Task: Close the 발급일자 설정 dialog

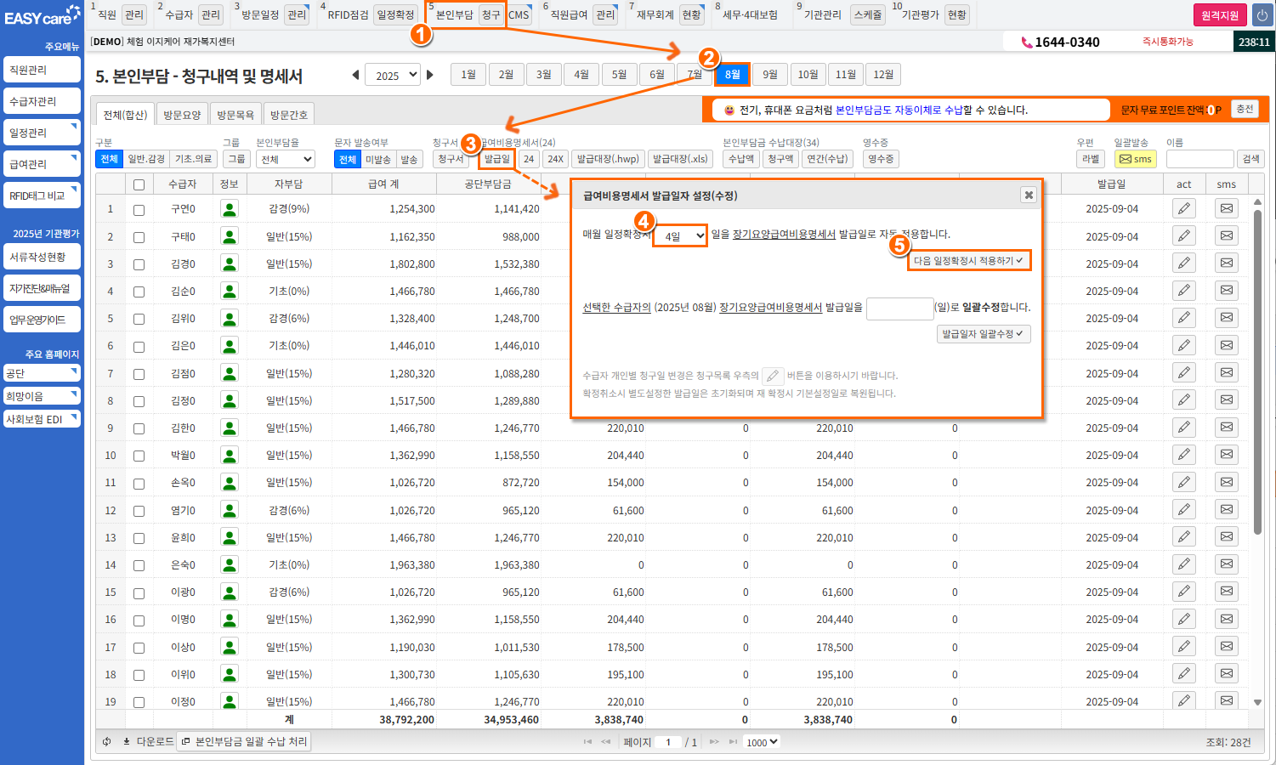Action: pyautogui.click(x=1028, y=195)
